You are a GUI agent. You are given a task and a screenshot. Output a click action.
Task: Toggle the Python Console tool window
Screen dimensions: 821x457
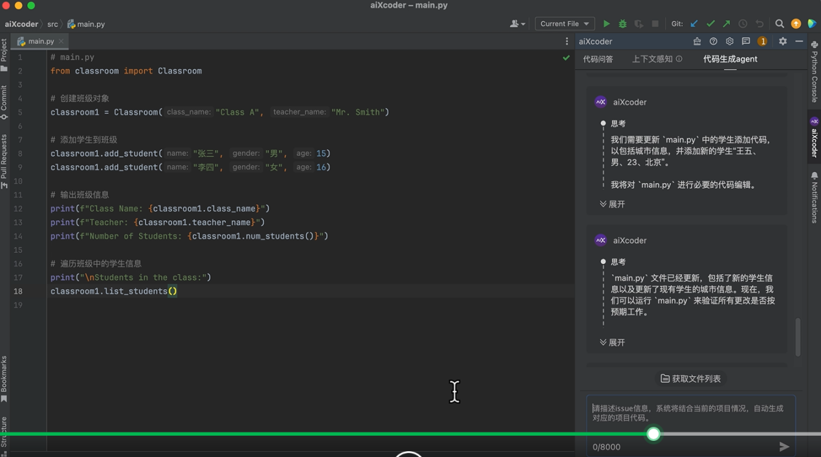815,72
